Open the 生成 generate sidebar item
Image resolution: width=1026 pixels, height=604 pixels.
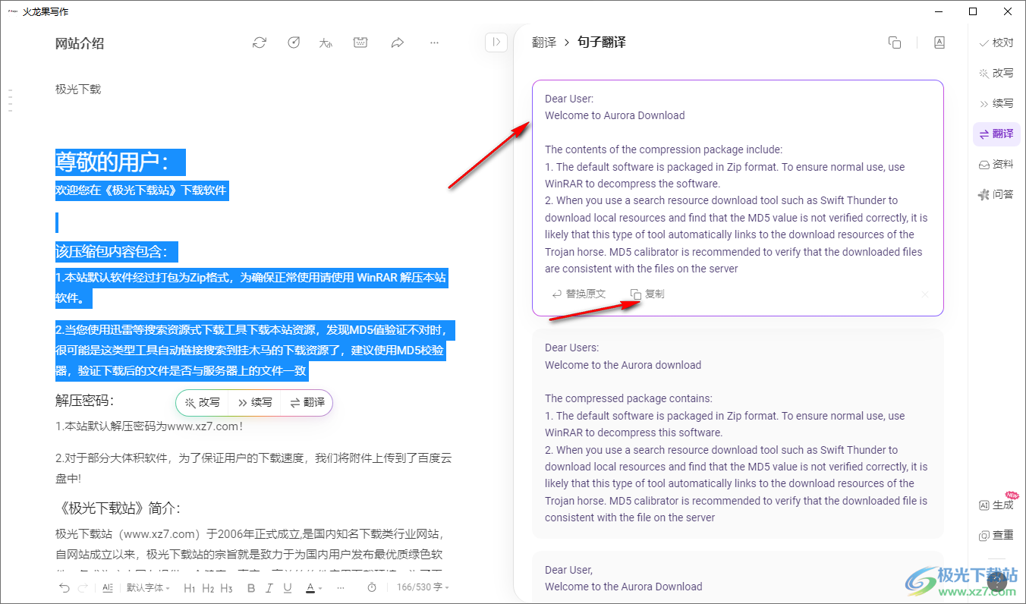(x=996, y=505)
